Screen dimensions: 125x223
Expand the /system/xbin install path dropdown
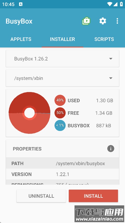63,78
